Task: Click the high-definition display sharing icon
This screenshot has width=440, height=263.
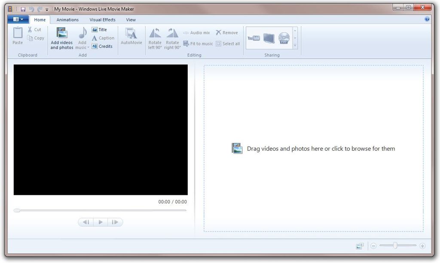Action: point(269,38)
